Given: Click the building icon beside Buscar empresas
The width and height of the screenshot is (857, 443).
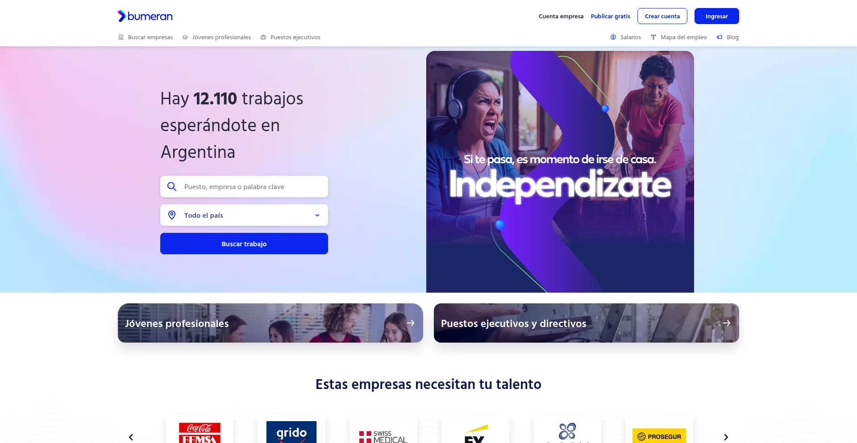Looking at the screenshot, I should 121,37.
